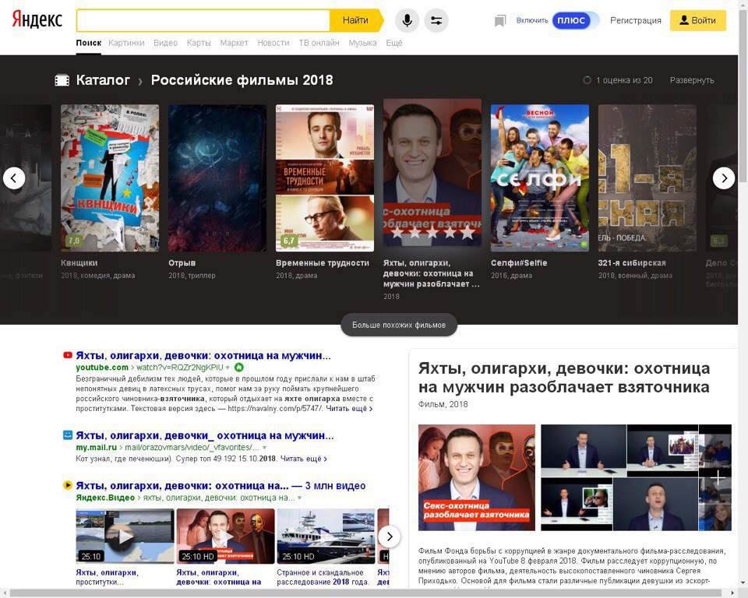Expand the catalog with Развернуть
The image size is (748, 598).
tap(692, 80)
